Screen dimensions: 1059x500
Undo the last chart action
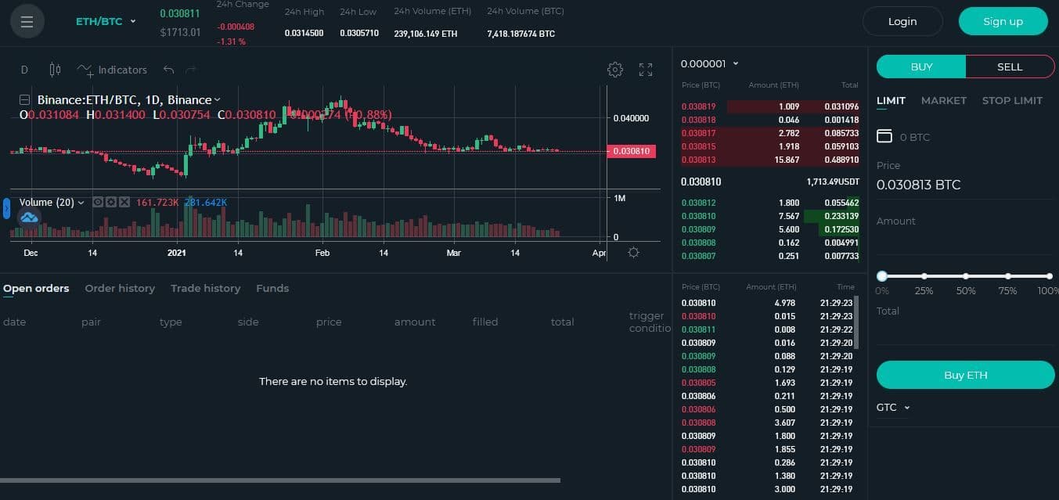tap(168, 70)
